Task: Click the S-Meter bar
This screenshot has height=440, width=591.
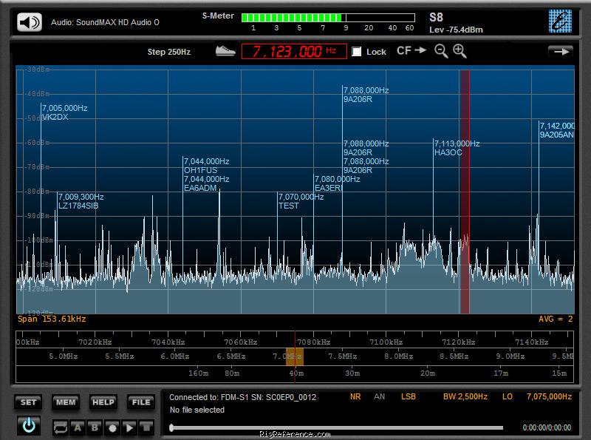Action: tap(328, 17)
